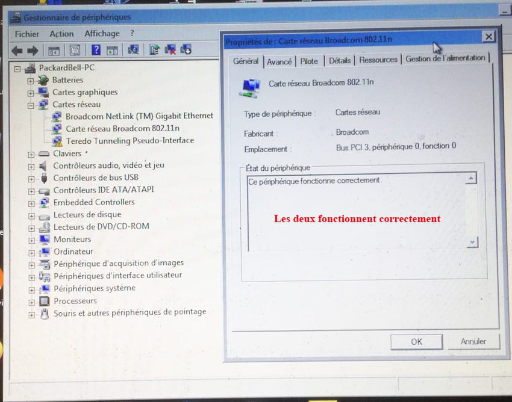
Task: Expand the Contrôleurs de bus USB node
Action: tap(31, 178)
